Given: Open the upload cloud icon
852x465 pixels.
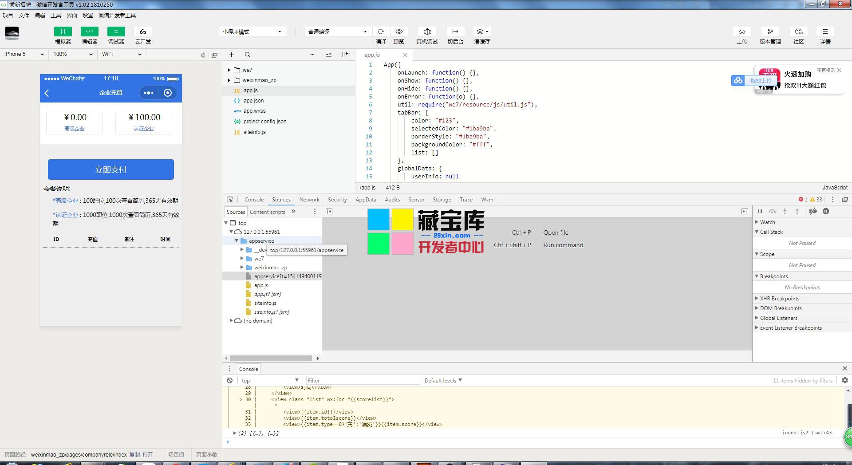Looking at the screenshot, I should [742, 32].
